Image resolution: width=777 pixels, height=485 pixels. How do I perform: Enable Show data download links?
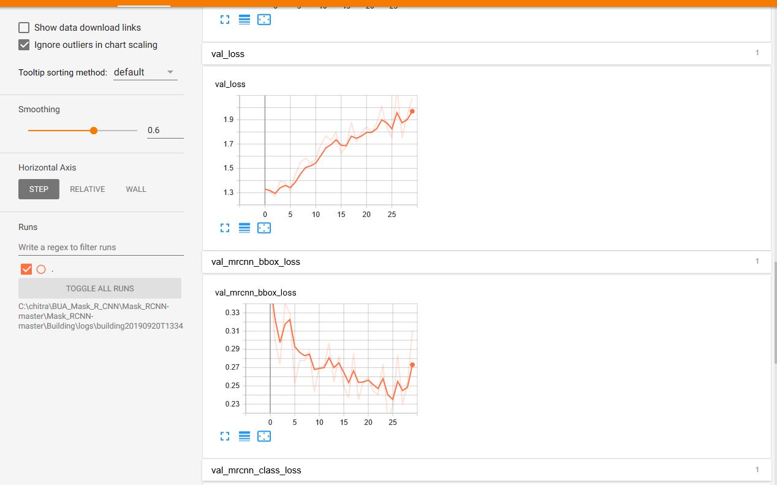[24, 28]
